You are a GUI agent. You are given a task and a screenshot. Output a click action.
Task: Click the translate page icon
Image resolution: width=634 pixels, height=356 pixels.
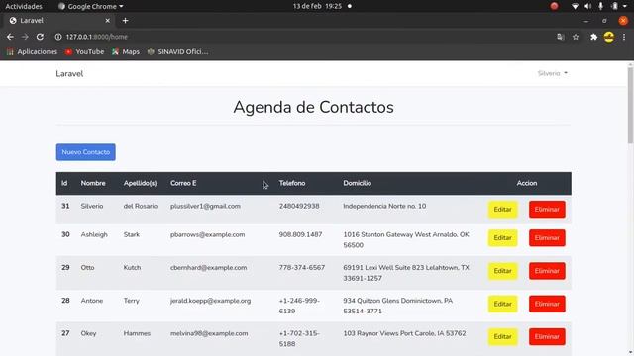560,37
